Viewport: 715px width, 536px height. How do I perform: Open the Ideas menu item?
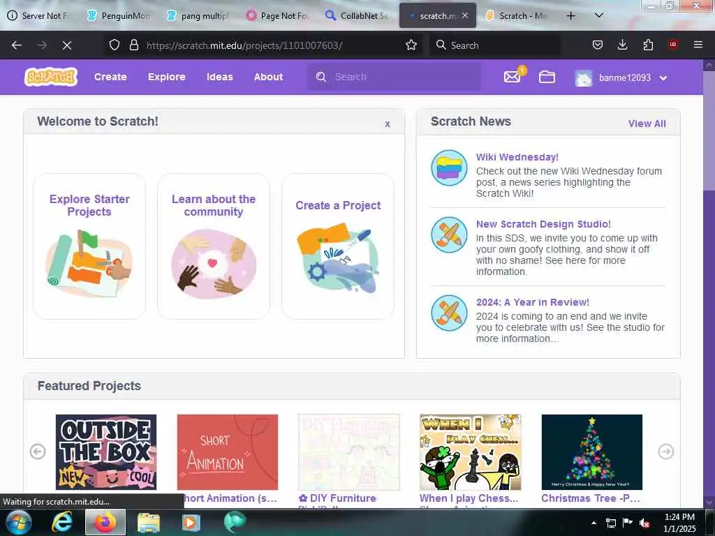pos(220,77)
